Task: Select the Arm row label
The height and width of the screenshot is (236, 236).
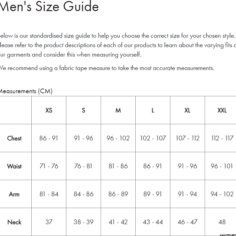Action: point(14,194)
